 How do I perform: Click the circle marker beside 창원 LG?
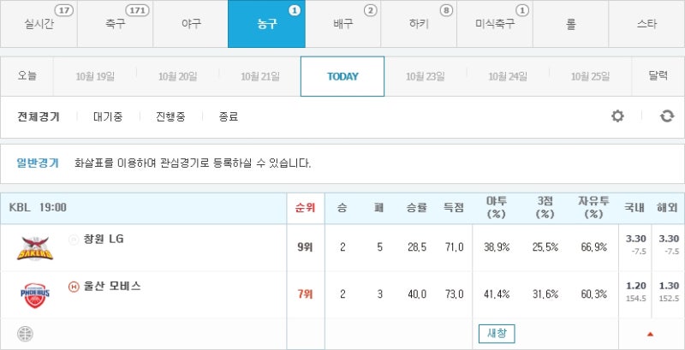74,239
